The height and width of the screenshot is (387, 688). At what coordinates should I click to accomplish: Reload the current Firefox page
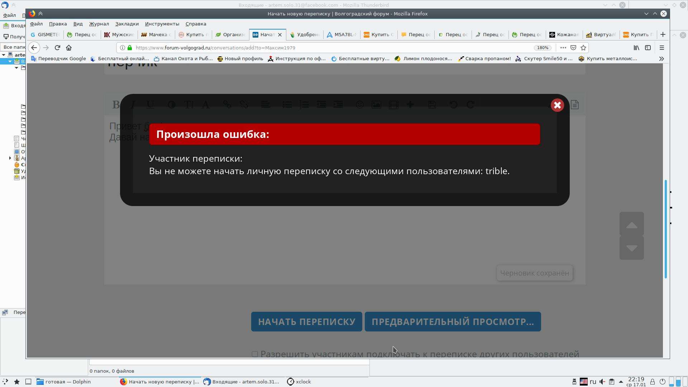click(x=57, y=48)
